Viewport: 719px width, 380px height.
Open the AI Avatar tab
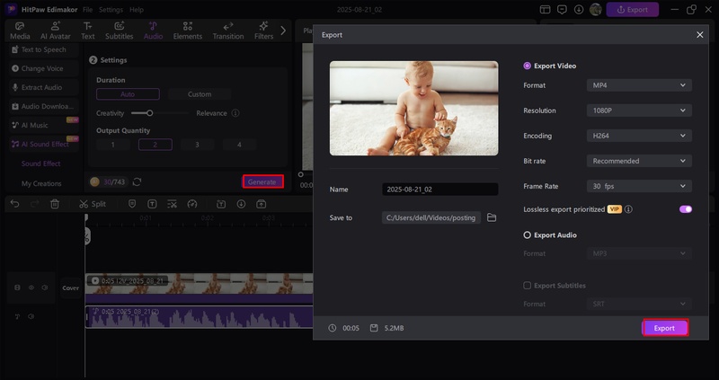tap(56, 31)
